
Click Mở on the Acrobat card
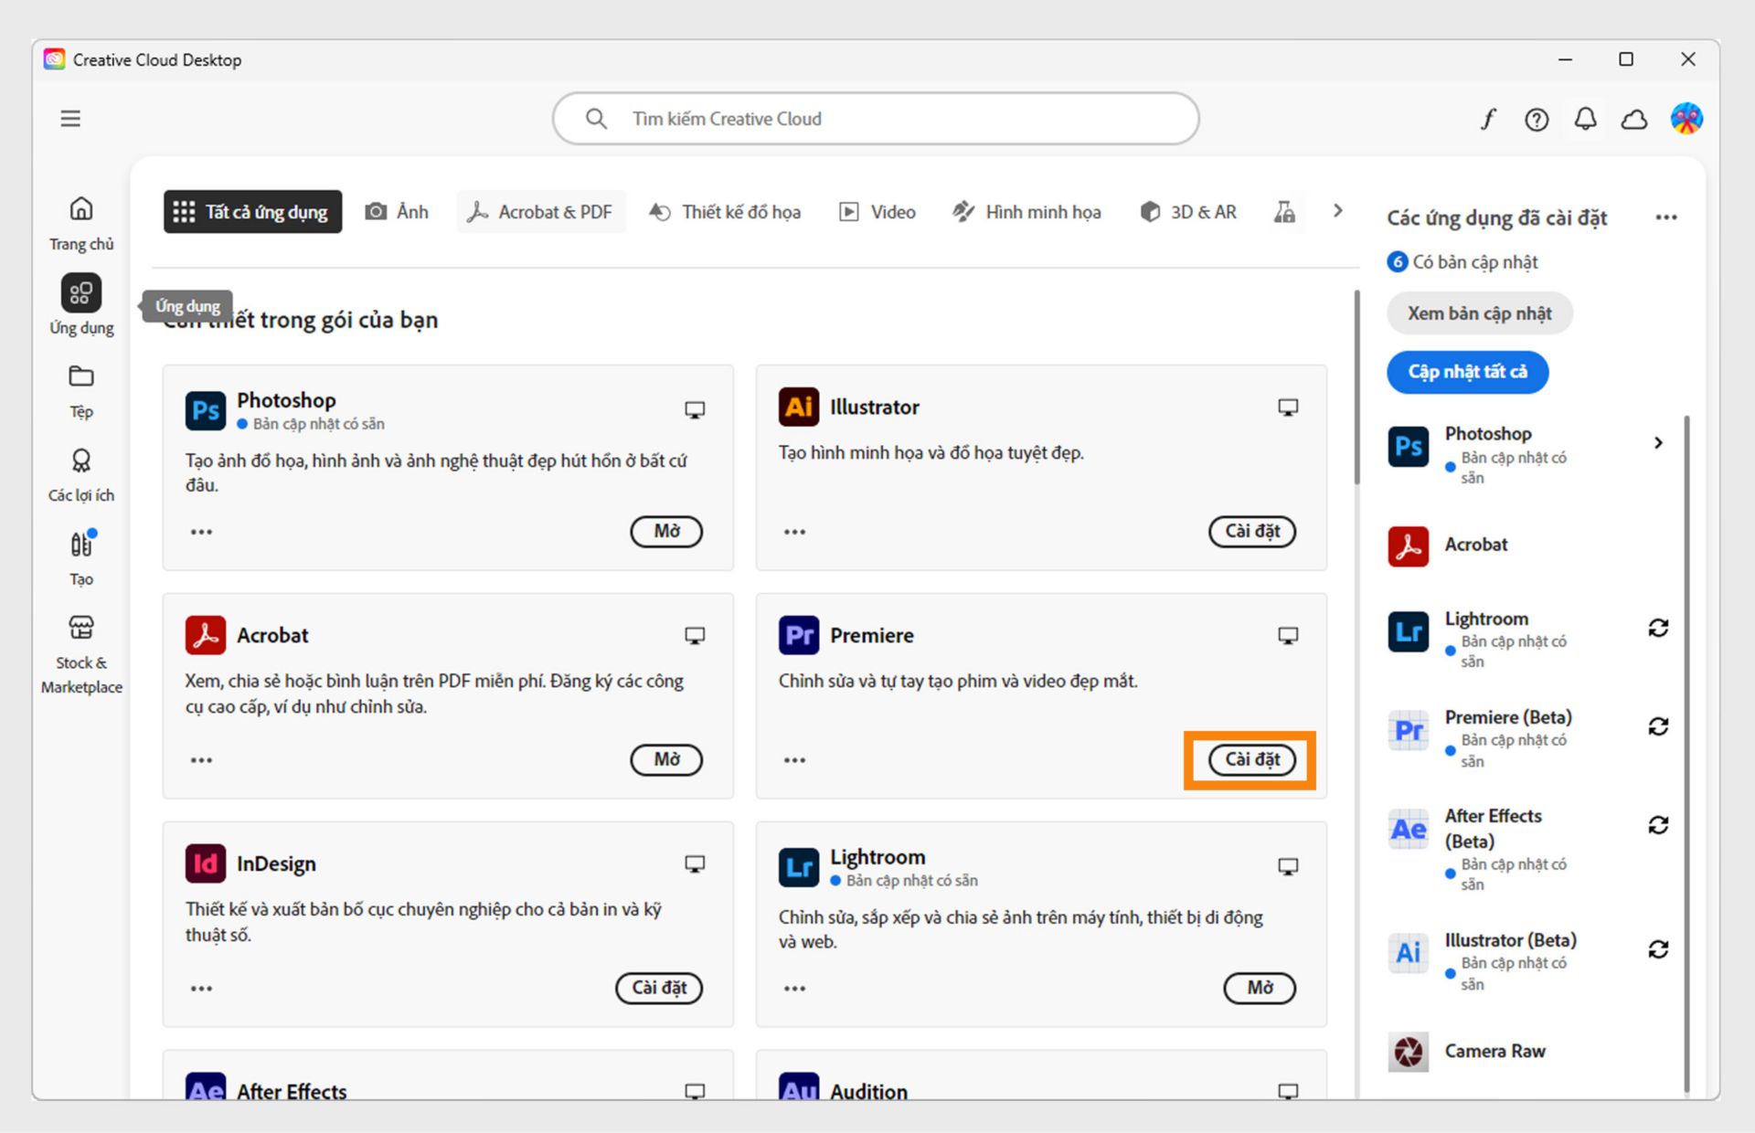(666, 759)
